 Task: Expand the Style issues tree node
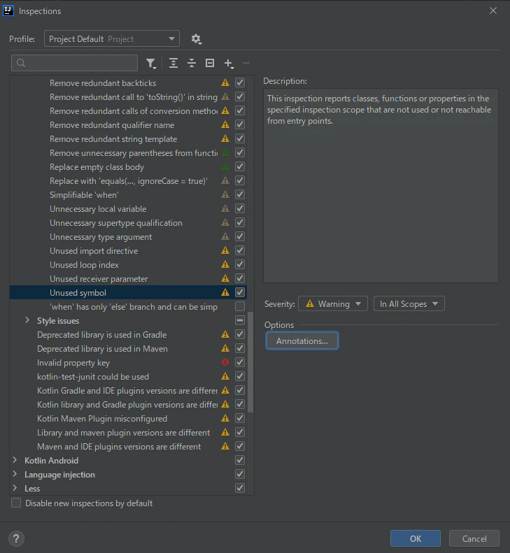27,320
